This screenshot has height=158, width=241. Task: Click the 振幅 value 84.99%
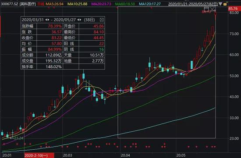[x=55, y=49]
